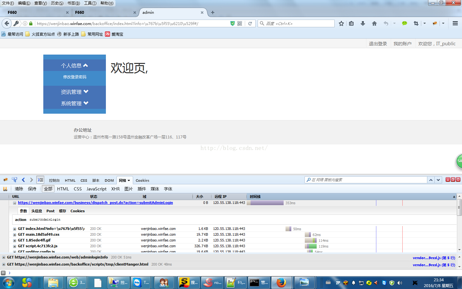Activate the Firebug element inspector icon
The height and width of the screenshot is (289, 462).
[14, 180]
